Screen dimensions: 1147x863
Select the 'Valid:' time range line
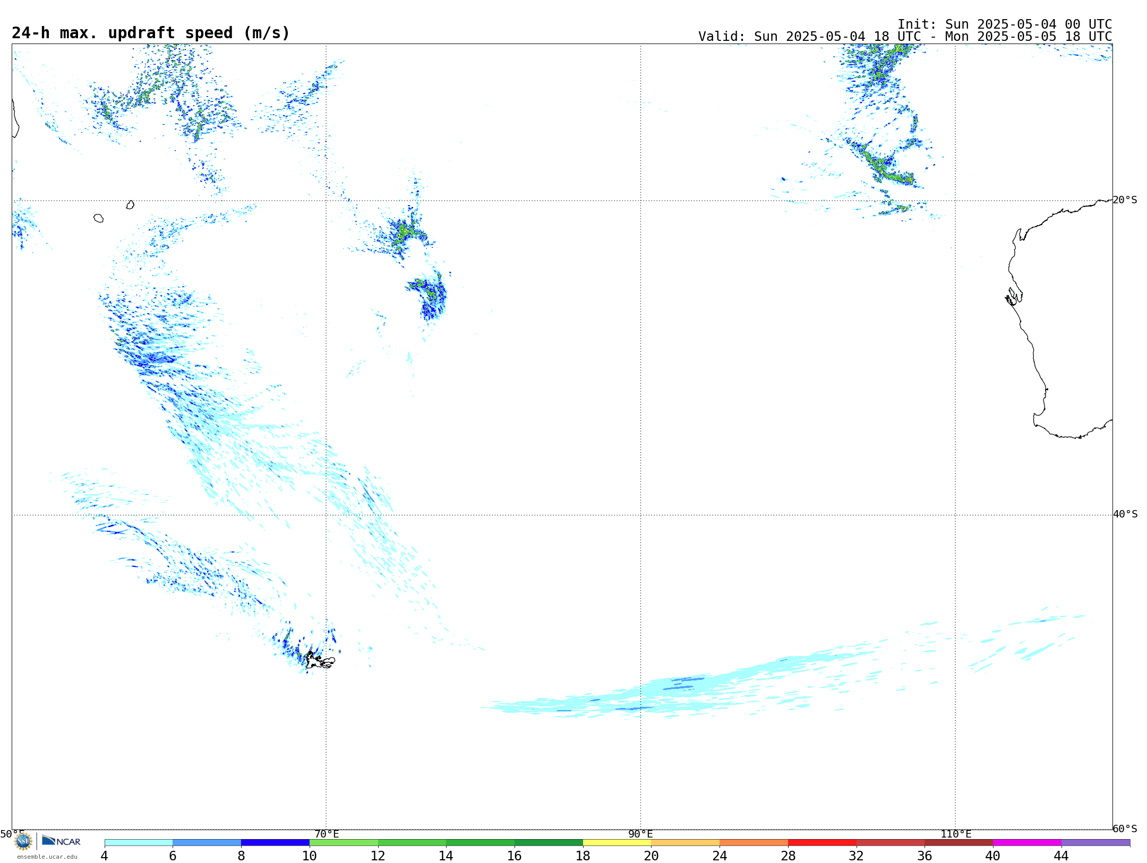[x=905, y=37]
